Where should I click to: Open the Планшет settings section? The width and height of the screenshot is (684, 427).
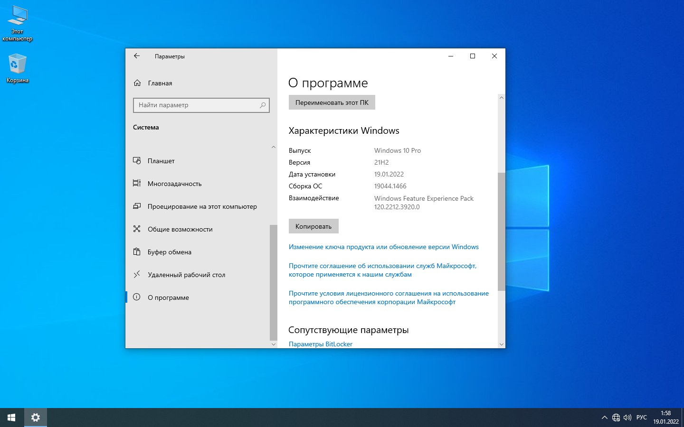[161, 161]
